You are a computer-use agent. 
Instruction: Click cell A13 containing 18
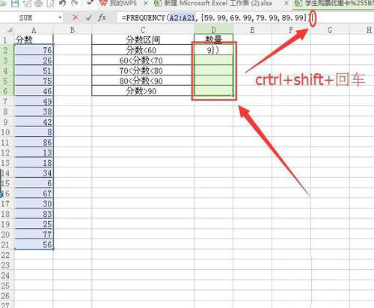click(34, 163)
